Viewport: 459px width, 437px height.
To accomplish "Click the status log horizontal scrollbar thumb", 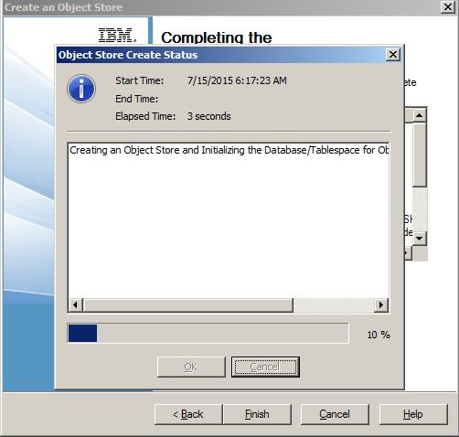I will [188, 304].
